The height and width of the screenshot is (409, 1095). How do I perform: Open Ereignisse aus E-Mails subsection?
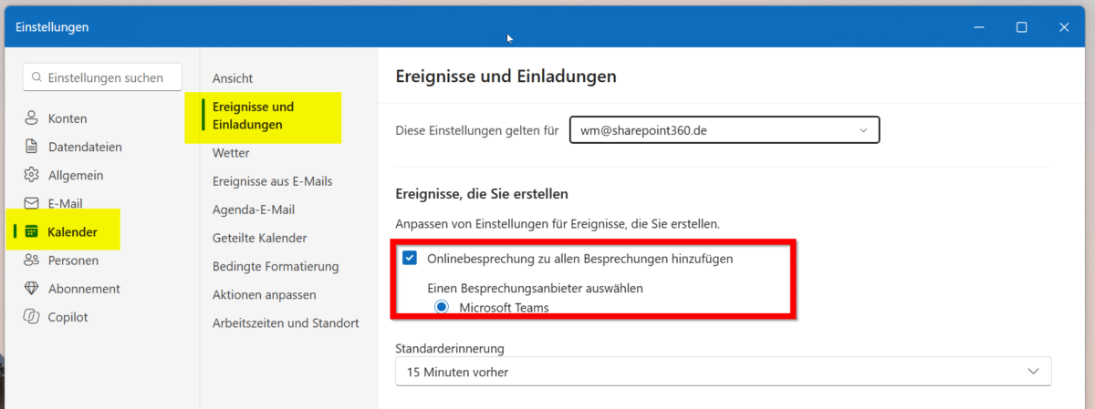tap(272, 181)
